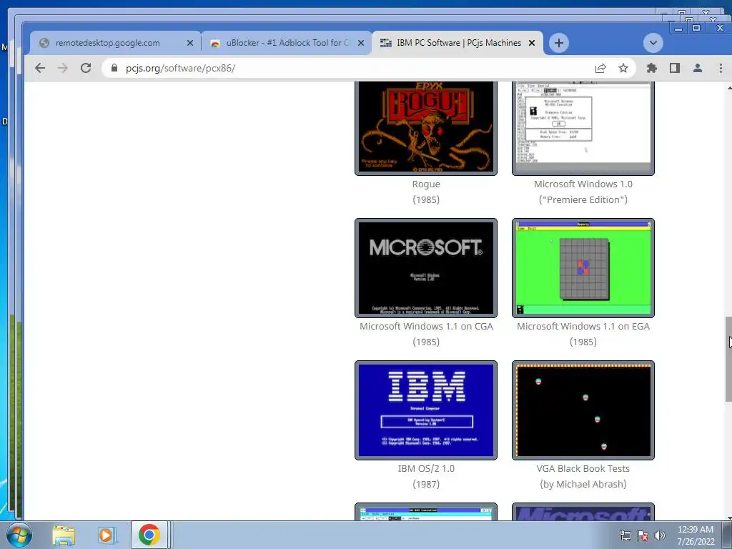The height and width of the screenshot is (549, 732).
Task: Click "(1987)" under IBM OS/2
Action: tap(426, 484)
